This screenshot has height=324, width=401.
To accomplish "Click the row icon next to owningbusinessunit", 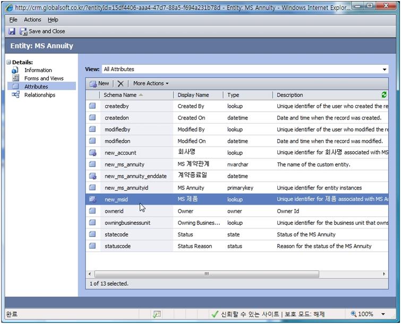I will pyautogui.click(x=92, y=223).
